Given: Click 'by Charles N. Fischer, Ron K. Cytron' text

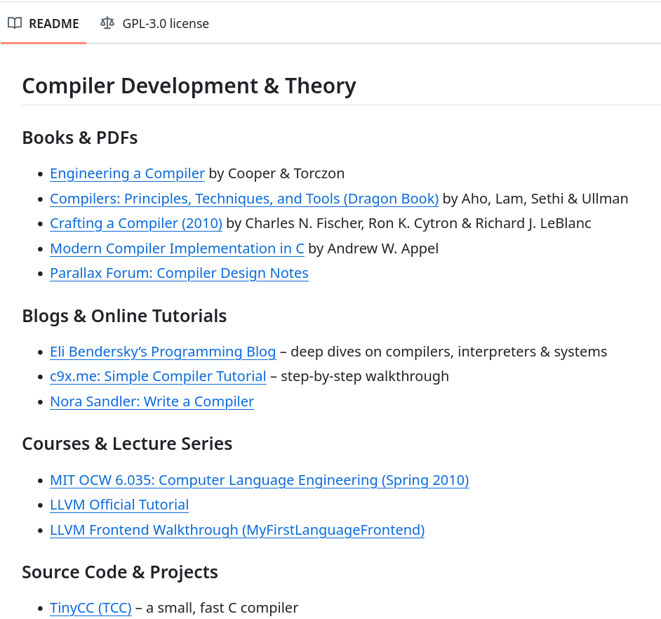Looking at the screenshot, I should (x=342, y=223).
